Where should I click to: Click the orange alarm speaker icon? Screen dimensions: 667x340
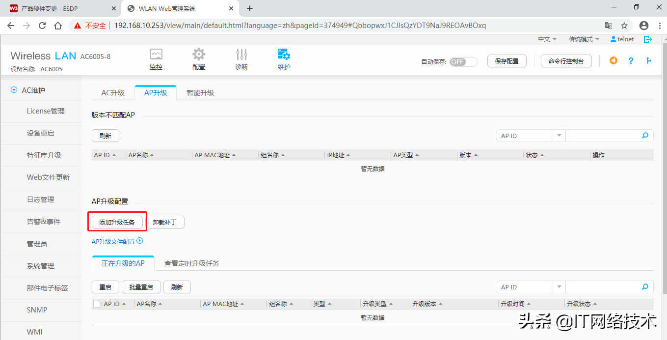click(613, 61)
